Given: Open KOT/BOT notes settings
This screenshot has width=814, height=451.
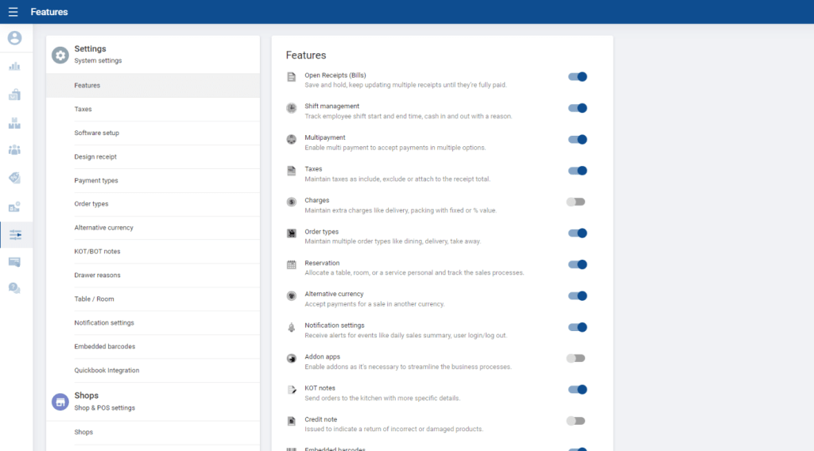Looking at the screenshot, I should click(153, 252).
